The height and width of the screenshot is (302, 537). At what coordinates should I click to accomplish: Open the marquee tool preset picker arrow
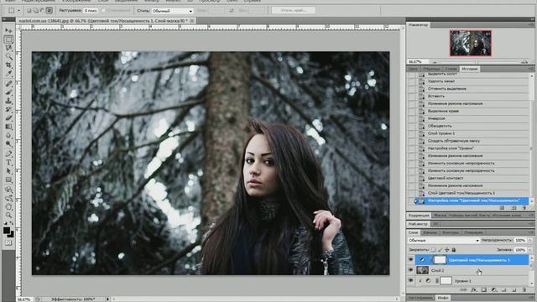click(x=18, y=11)
